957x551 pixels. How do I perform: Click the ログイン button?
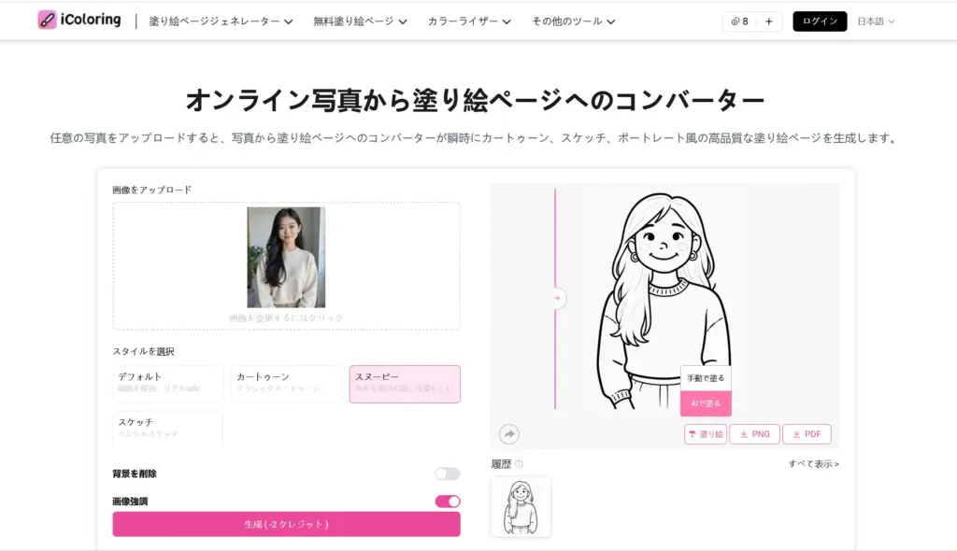click(819, 20)
